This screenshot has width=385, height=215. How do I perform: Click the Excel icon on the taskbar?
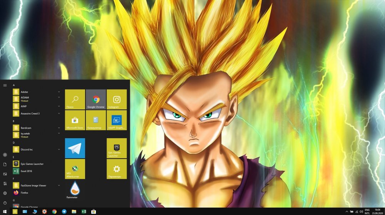[x=84, y=212]
